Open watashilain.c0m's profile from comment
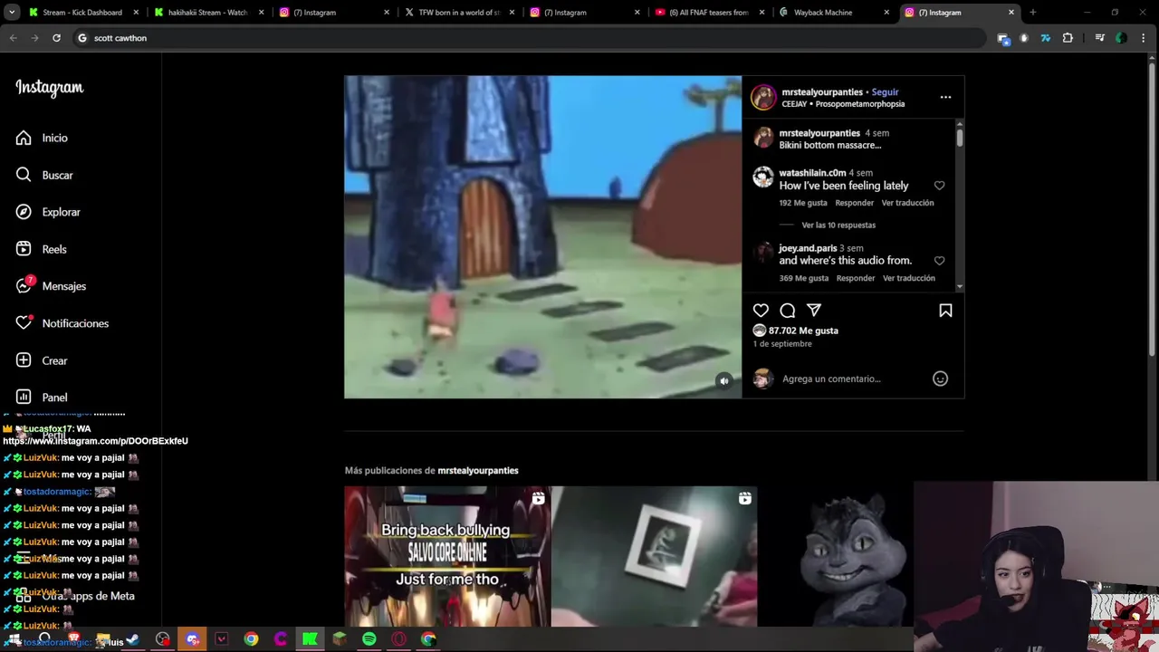The image size is (1159, 652). pos(812,173)
